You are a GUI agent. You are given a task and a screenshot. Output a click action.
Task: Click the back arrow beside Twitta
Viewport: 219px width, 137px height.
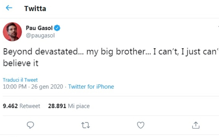click(x=9, y=8)
